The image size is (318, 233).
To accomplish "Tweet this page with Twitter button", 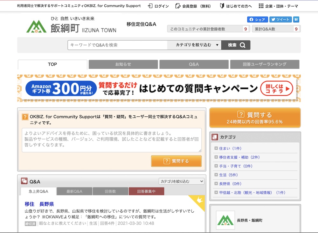I will [280, 20].
